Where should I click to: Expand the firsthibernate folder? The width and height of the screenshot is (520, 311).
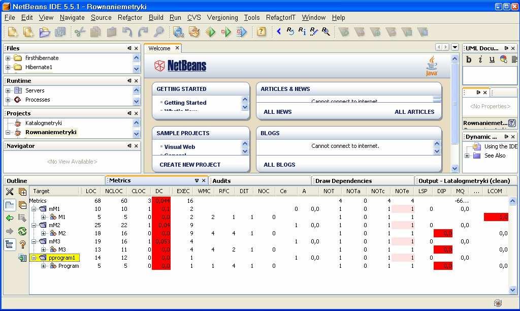point(8,58)
